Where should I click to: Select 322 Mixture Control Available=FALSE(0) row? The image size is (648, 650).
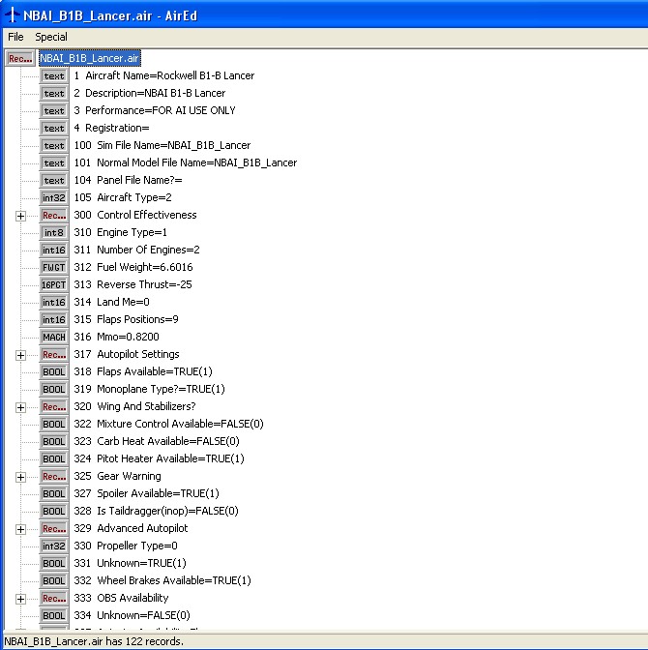tap(169, 424)
